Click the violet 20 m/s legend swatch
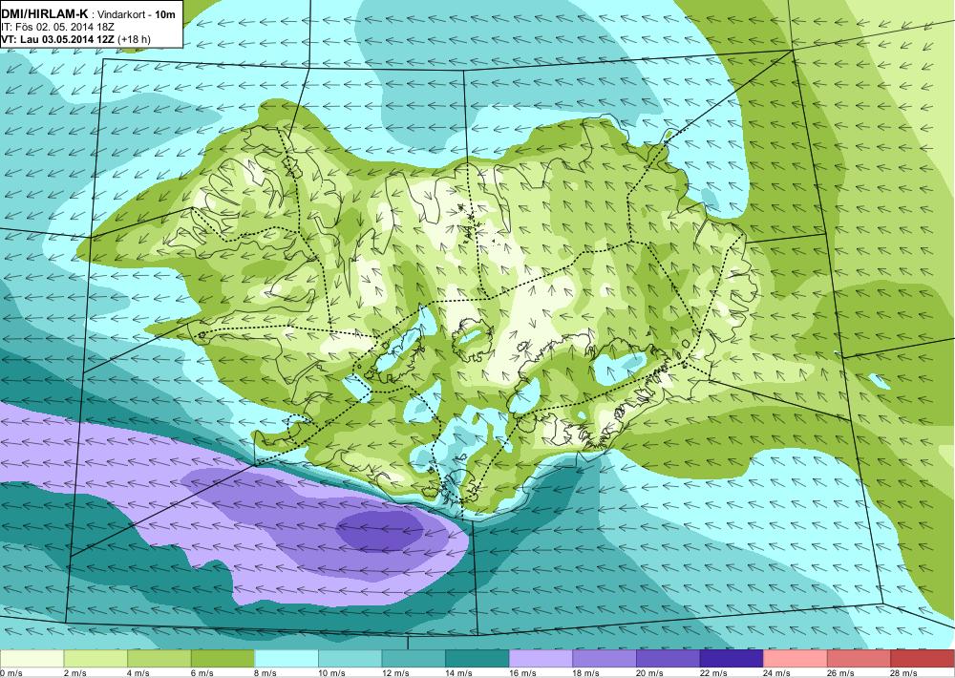The width and height of the screenshot is (955, 678). tap(668, 659)
